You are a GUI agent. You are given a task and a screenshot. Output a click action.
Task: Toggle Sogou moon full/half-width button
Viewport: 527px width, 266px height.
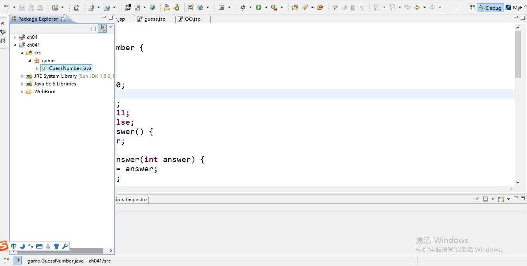point(22,246)
